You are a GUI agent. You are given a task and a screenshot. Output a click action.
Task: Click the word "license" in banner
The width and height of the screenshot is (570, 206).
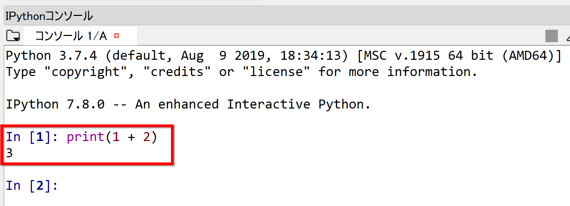tap(276, 72)
